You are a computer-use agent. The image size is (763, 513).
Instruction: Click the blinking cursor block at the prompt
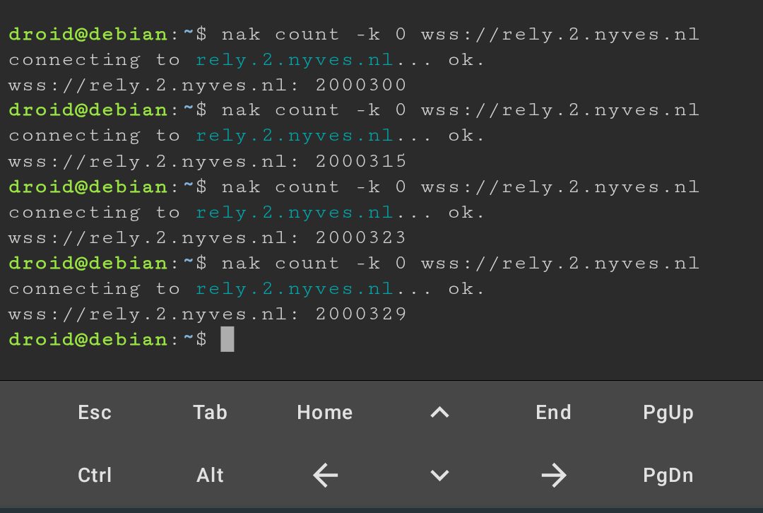coord(227,339)
